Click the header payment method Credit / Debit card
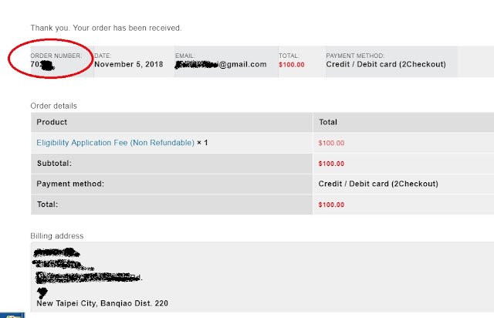 386,64
